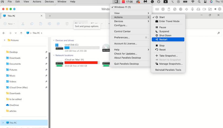Click the camera icon in Parallels toolbar

pyautogui.click(x=204, y=9)
